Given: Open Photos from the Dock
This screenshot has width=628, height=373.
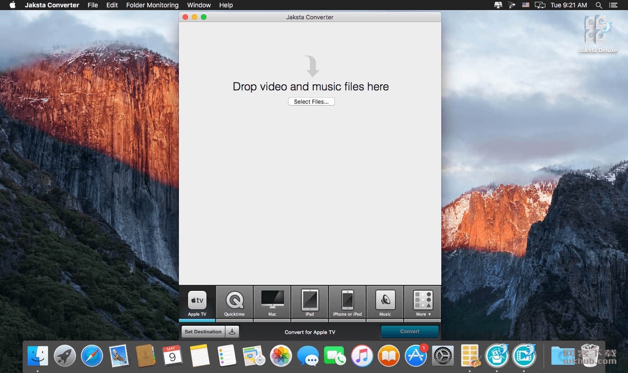Looking at the screenshot, I should point(281,356).
